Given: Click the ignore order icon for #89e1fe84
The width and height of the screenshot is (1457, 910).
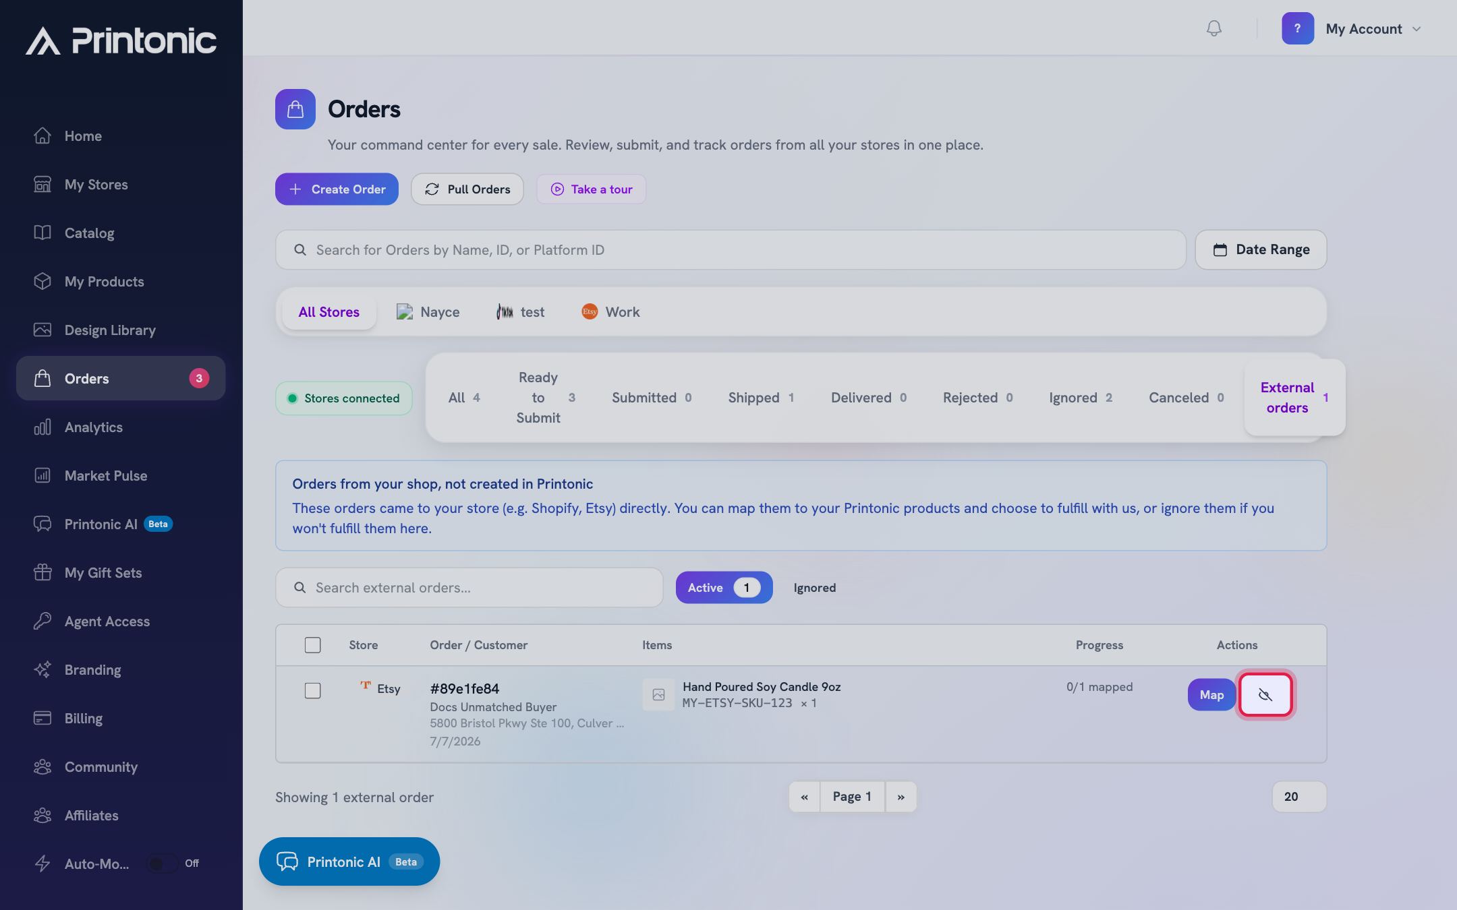Looking at the screenshot, I should pyautogui.click(x=1265, y=694).
